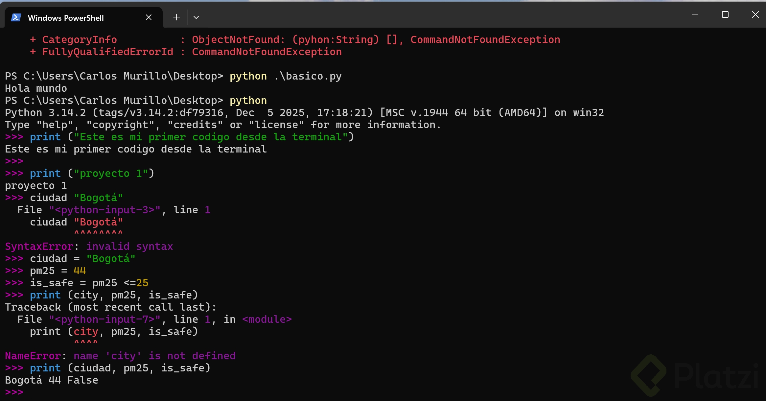Click the "Hola mundo" output line

[36, 88]
